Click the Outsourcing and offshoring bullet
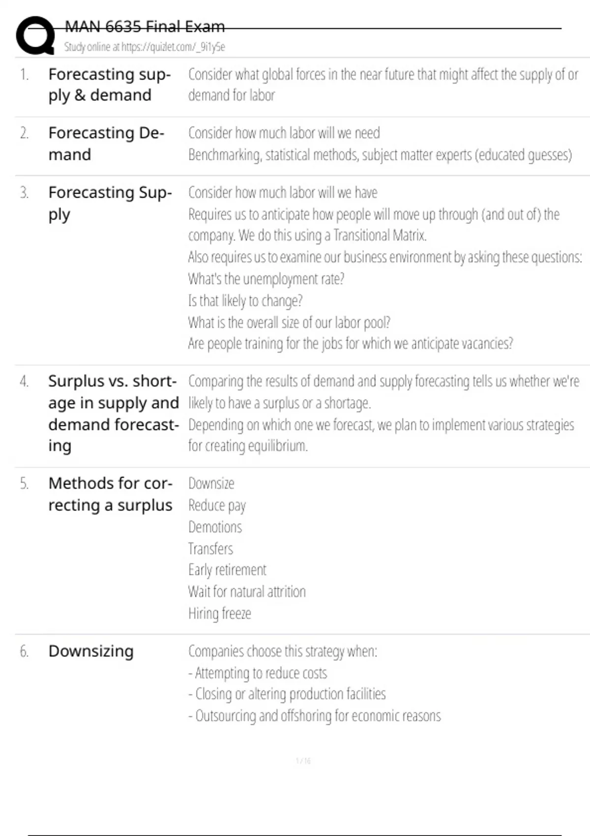Screen dimensions: 590x836 point(315,716)
